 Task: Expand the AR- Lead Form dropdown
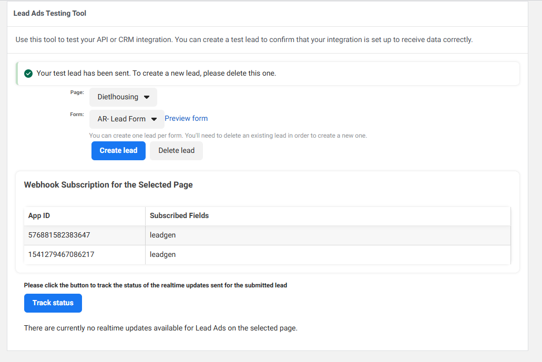[127, 119]
